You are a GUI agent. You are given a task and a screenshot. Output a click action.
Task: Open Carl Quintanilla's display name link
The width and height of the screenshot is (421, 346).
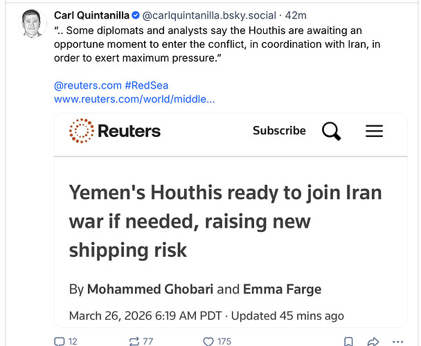(91, 15)
